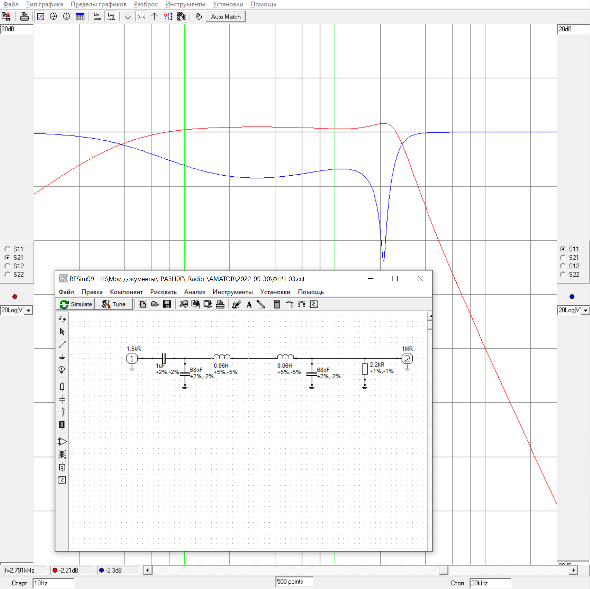Click the cut (scissors) icon
590x589 pixels.
[183, 304]
